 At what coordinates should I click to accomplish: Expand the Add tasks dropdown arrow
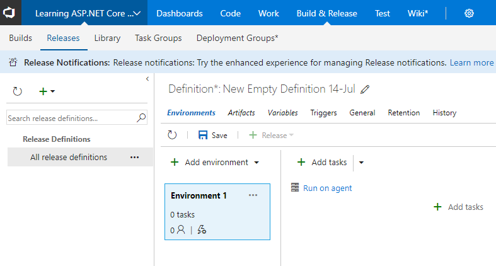pyautogui.click(x=361, y=163)
